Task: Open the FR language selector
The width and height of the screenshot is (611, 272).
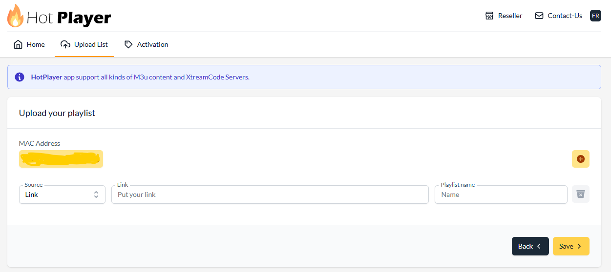Action: point(595,16)
